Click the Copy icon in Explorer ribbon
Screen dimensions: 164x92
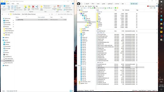pyautogui.click(x=8, y=8)
